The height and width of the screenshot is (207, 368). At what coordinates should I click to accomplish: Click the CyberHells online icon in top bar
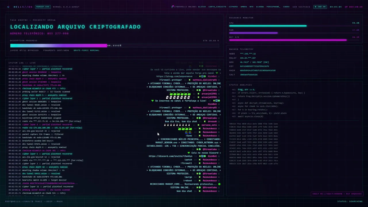[x=172, y=7]
